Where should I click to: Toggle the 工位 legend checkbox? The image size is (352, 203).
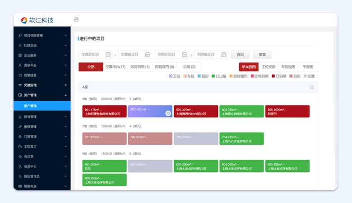pyautogui.click(x=171, y=76)
